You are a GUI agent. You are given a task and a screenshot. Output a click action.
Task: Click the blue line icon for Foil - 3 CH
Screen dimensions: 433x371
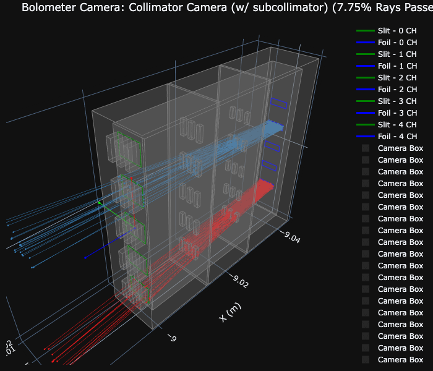pos(365,113)
